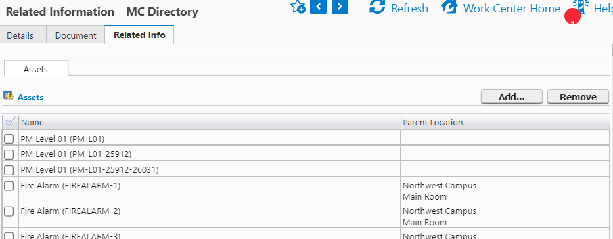The image size is (613, 239).
Task: Check the PM Level 01 (PM-L01) row
Action: coord(9,139)
